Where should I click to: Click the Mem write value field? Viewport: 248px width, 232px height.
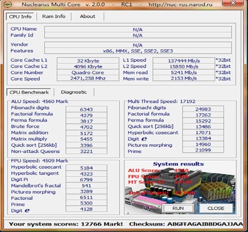[x=184, y=78]
